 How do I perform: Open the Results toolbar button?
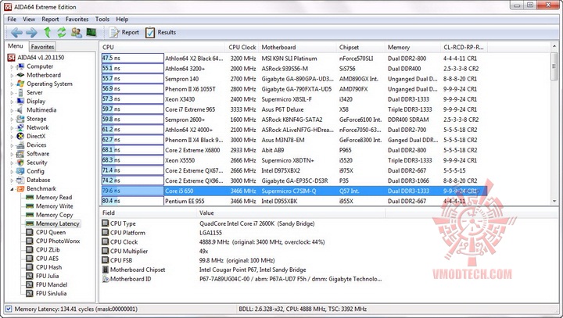160,33
